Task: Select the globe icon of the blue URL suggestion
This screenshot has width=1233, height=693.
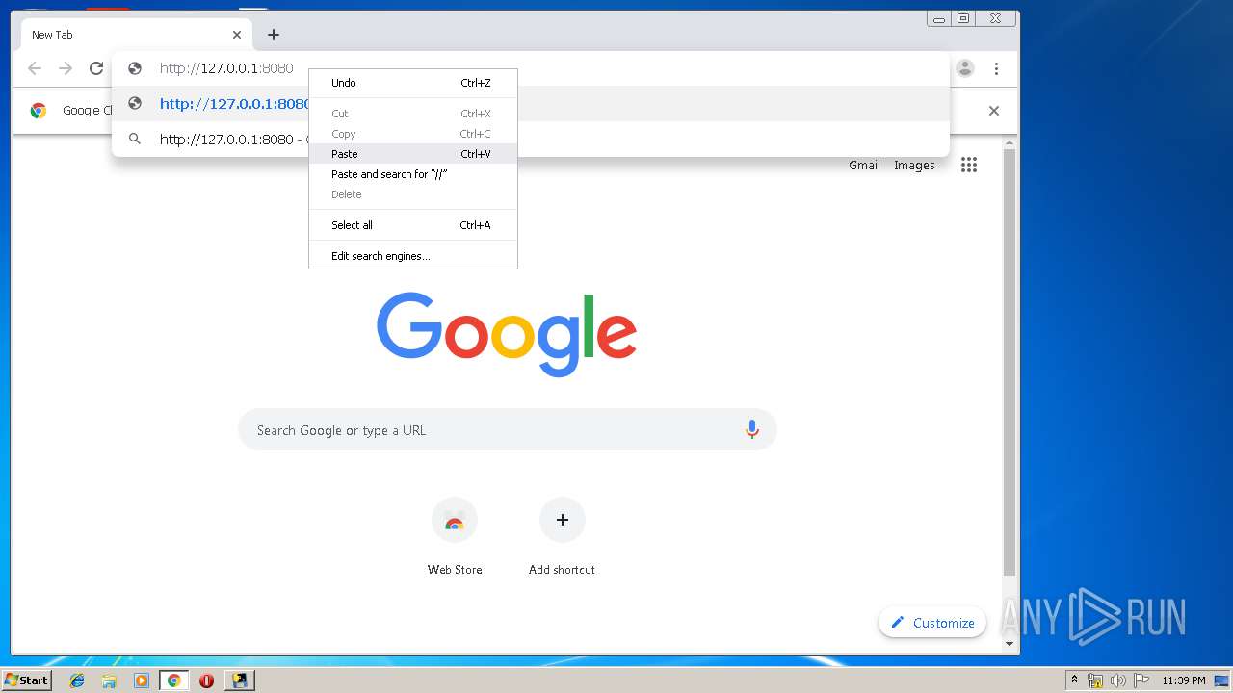Action: point(136,104)
